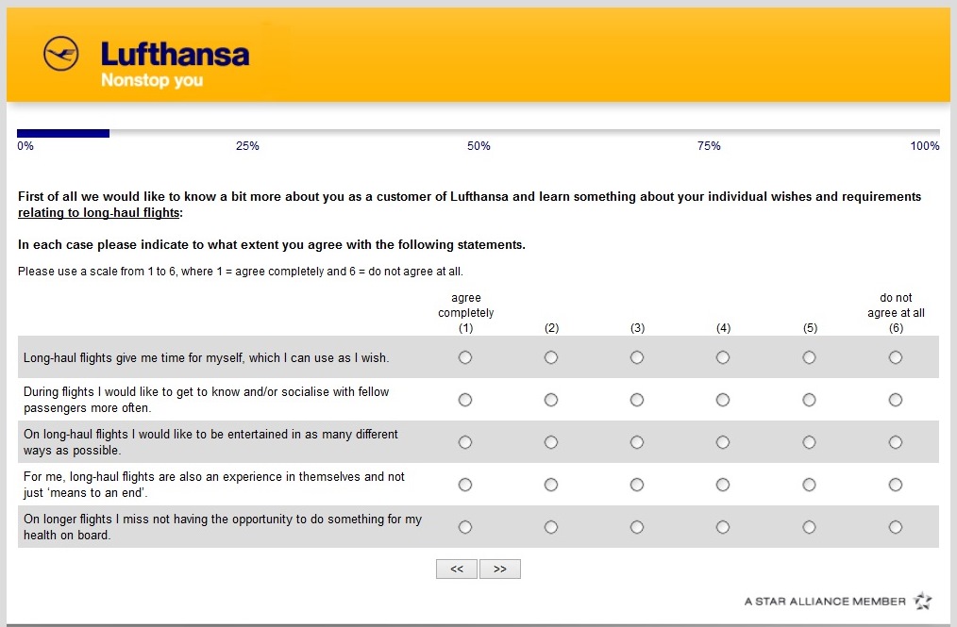957x627 pixels.
Task: Go to the next survey page
Action: click(500, 569)
